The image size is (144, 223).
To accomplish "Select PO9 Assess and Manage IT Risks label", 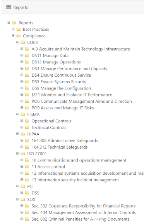I will (63, 108).
